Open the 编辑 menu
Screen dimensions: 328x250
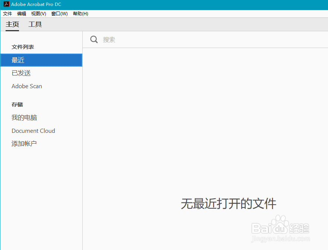pyautogui.click(x=22, y=14)
